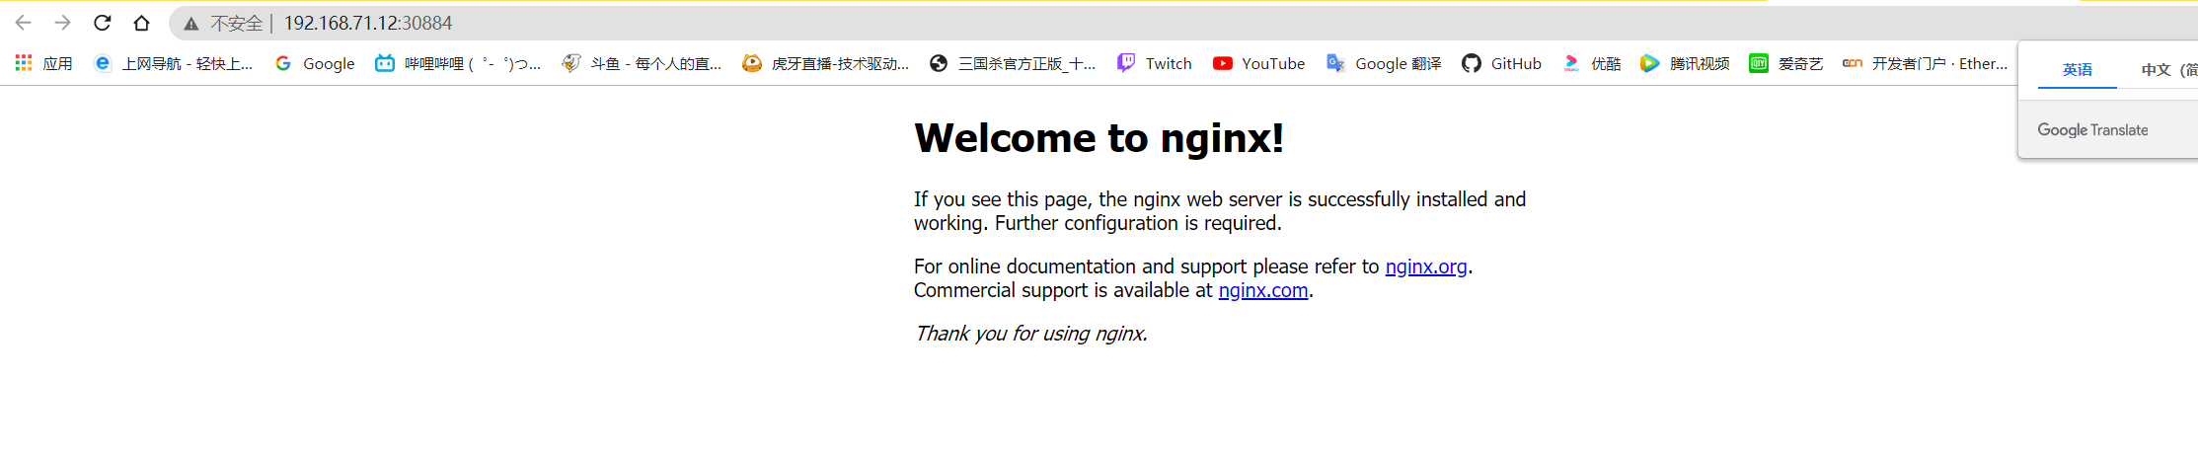Click the Google Translate label
The height and width of the screenshot is (456, 2198).
pyautogui.click(x=2092, y=130)
